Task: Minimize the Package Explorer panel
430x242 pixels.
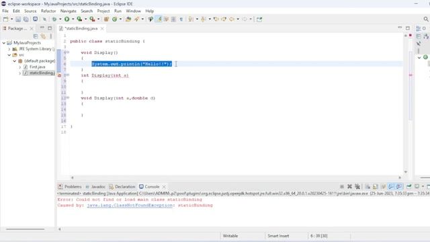Action: click(42, 28)
